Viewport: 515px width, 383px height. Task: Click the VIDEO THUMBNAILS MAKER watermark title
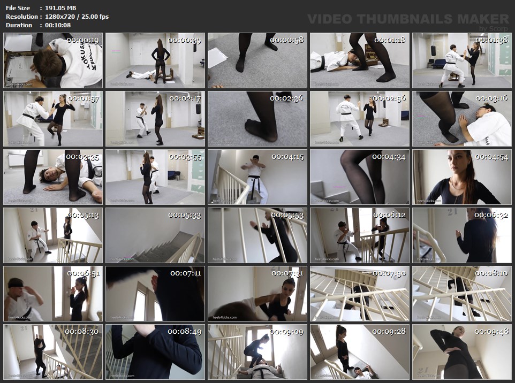click(408, 19)
